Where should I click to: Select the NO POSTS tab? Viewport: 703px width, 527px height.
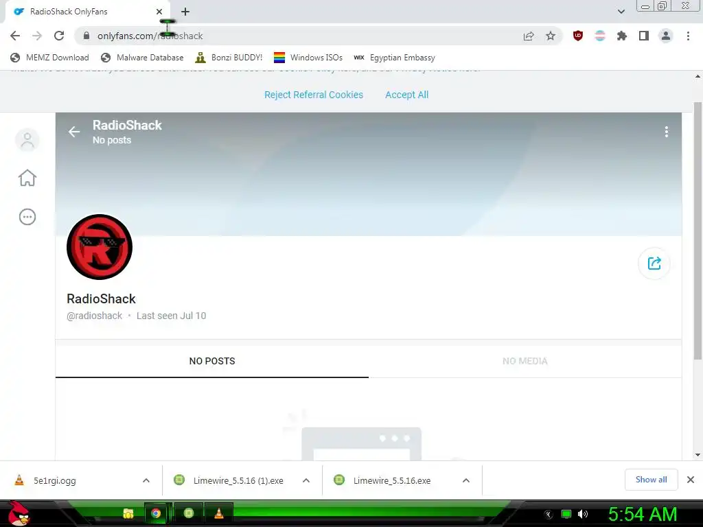212,361
